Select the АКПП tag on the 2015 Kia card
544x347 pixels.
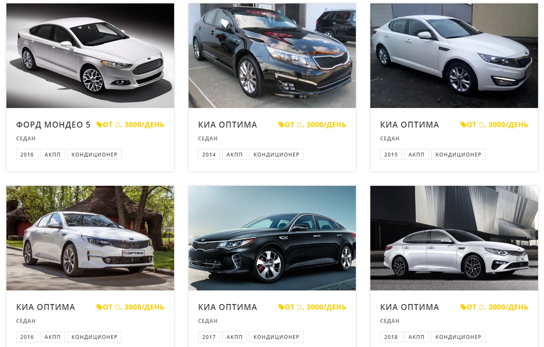tap(417, 154)
